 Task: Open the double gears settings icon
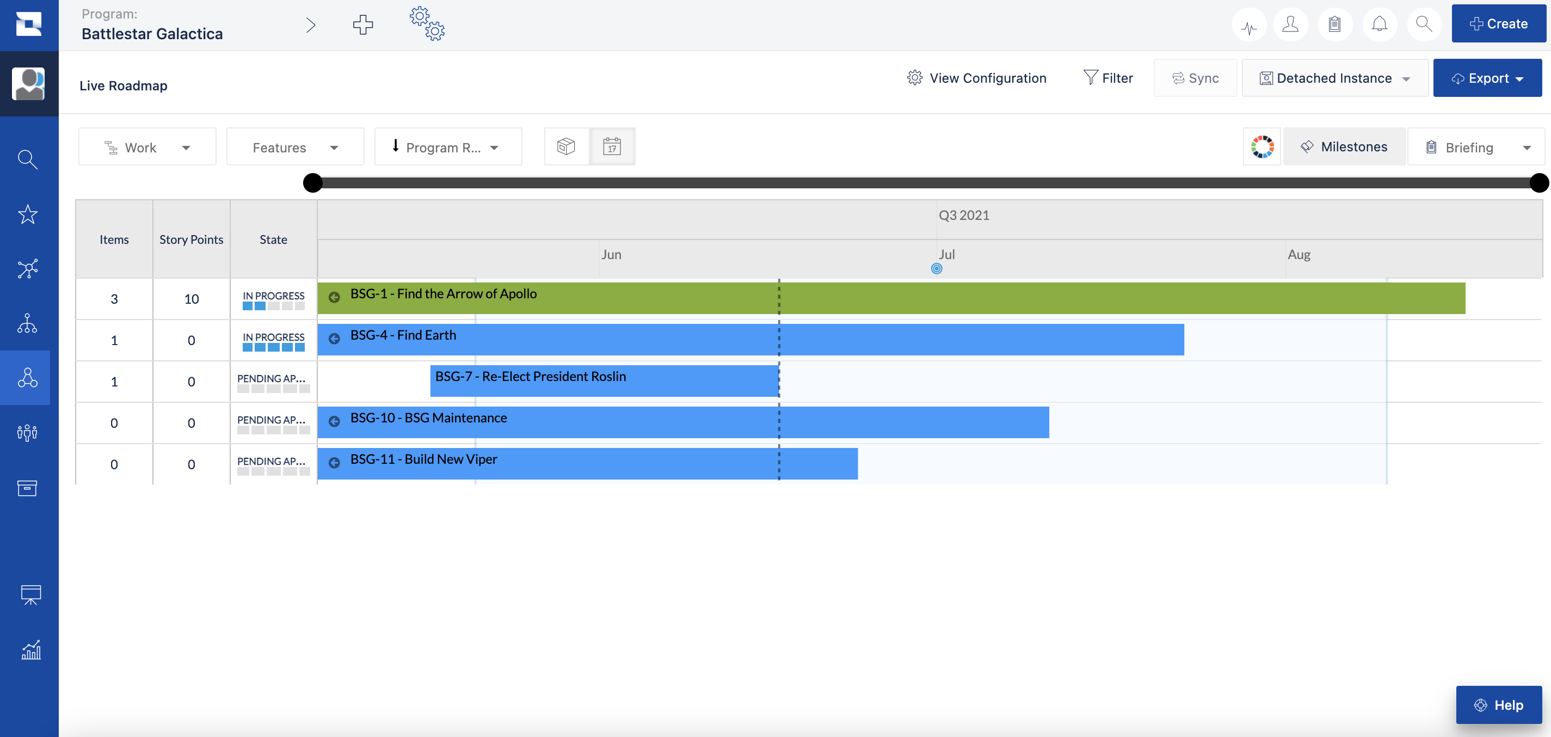click(x=428, y=24)
